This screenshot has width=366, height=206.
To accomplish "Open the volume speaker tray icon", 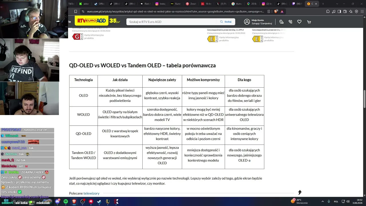I will tap(348, 201).
